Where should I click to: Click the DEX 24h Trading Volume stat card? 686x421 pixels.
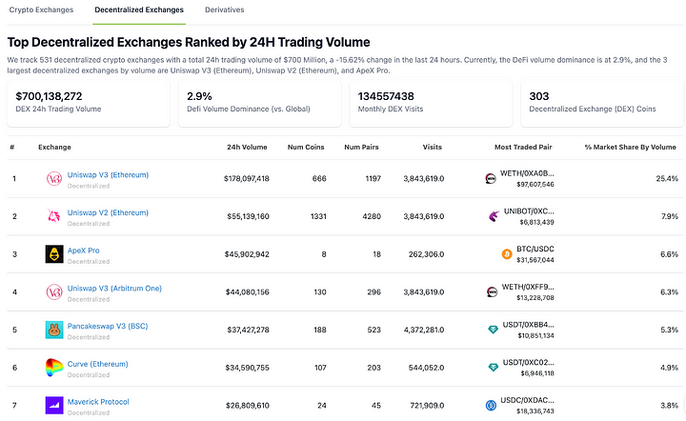point(89,103)
